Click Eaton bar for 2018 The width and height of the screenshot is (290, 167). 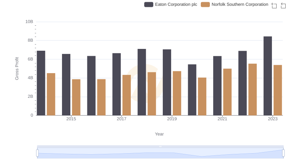(x=142, y=82)
